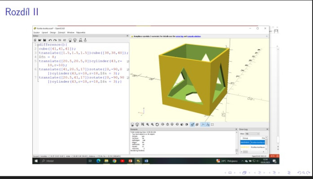The width and height of the screenshot is (313, 179).
Task: Open PowerPoint from taskbar
Action: click(130, 161)
